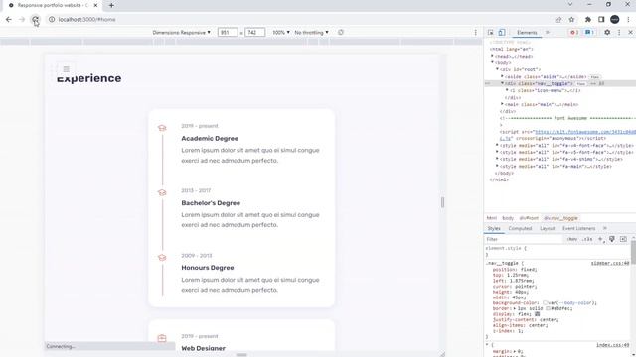Viewport: 636px width, 357px height.
Task: Open the Chrome side panel icon
Action: [x=601, y=19]
